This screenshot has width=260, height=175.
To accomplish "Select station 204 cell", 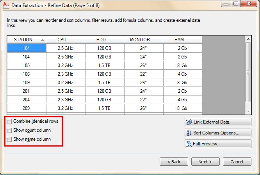I will 27,100.
